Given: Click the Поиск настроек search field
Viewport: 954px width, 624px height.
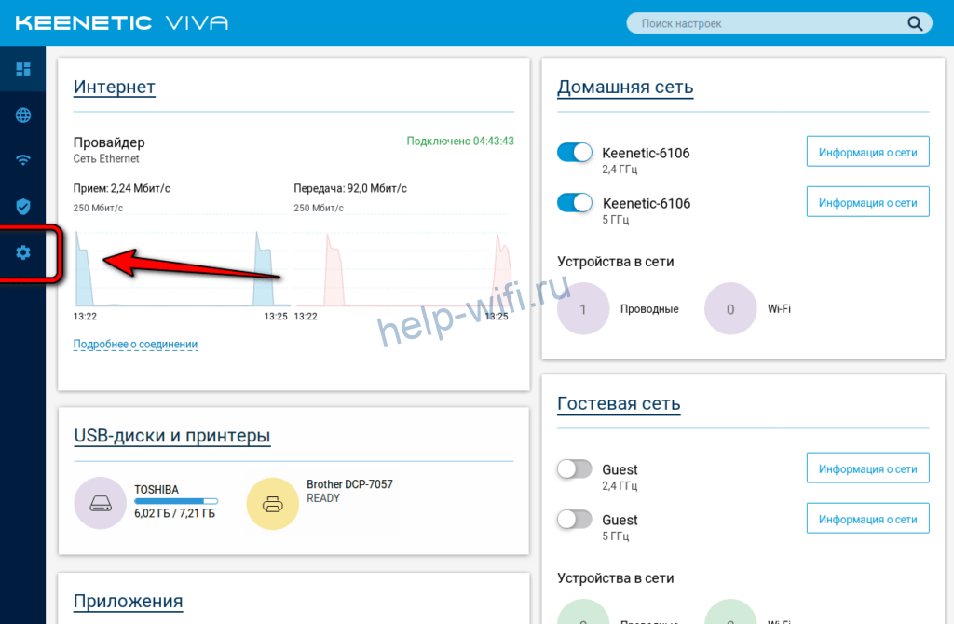Looking at the screenshot, I should pyautogui.click(x=780, y=23).
